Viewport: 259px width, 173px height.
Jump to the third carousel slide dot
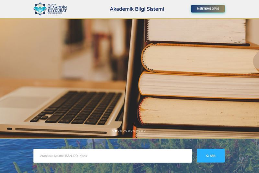pos(118,131)
